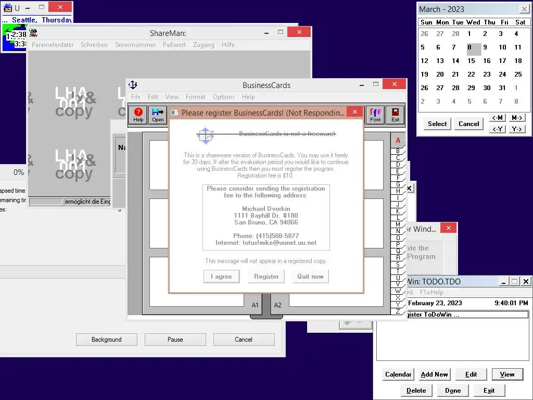
Task: Click Edit button in ToDoWin
Action: coord(471,374)
